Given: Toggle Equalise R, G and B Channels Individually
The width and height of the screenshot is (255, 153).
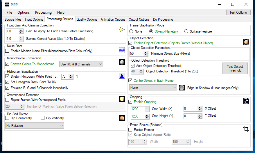Looking at the screenshot, I should tap(7, 88).
